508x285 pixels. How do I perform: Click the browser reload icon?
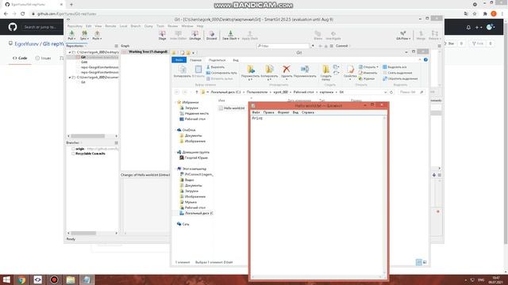23,13
